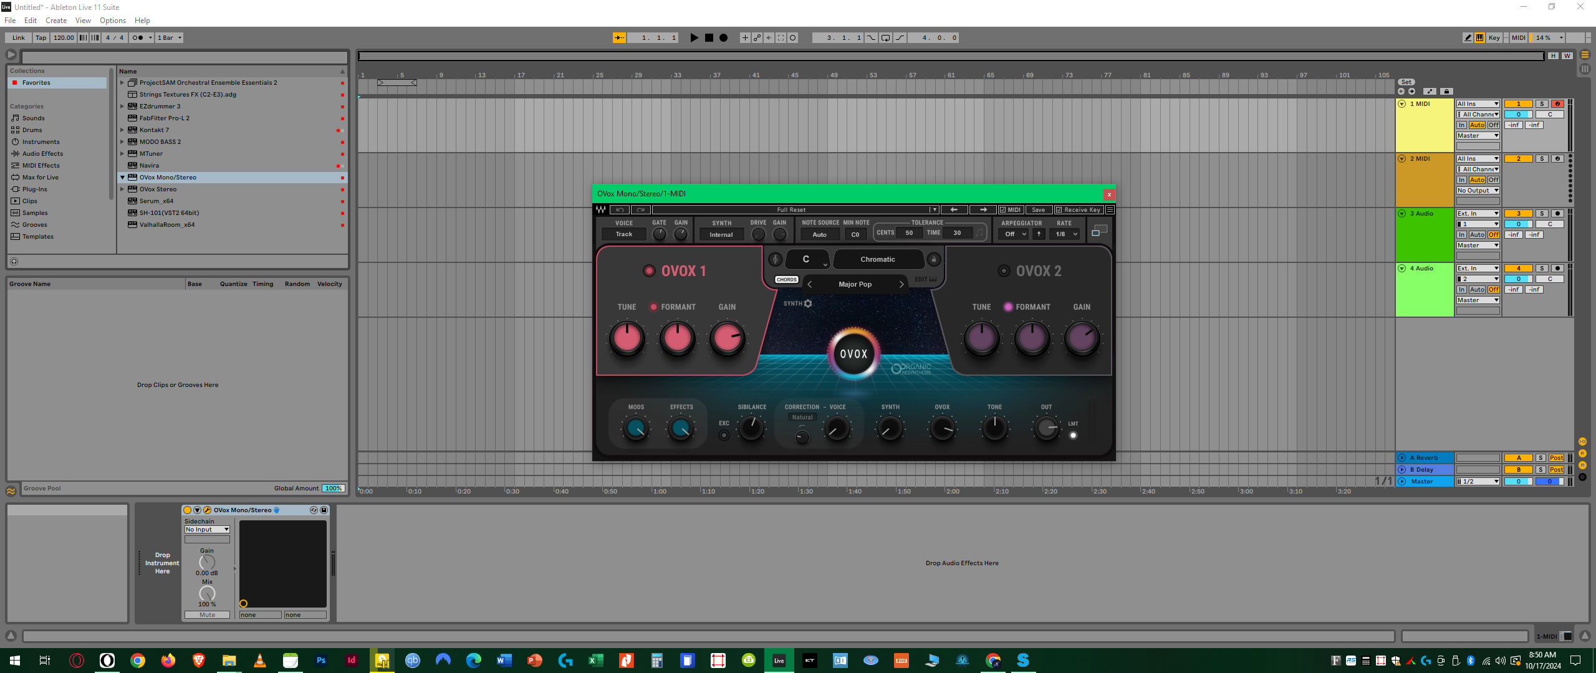The image size is (1596, 673).
Task: Open Synth settings gear icon
Action: coord(808,303)
